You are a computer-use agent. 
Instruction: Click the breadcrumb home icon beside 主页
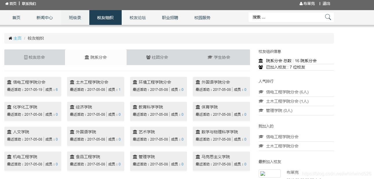tap(10, 38)
